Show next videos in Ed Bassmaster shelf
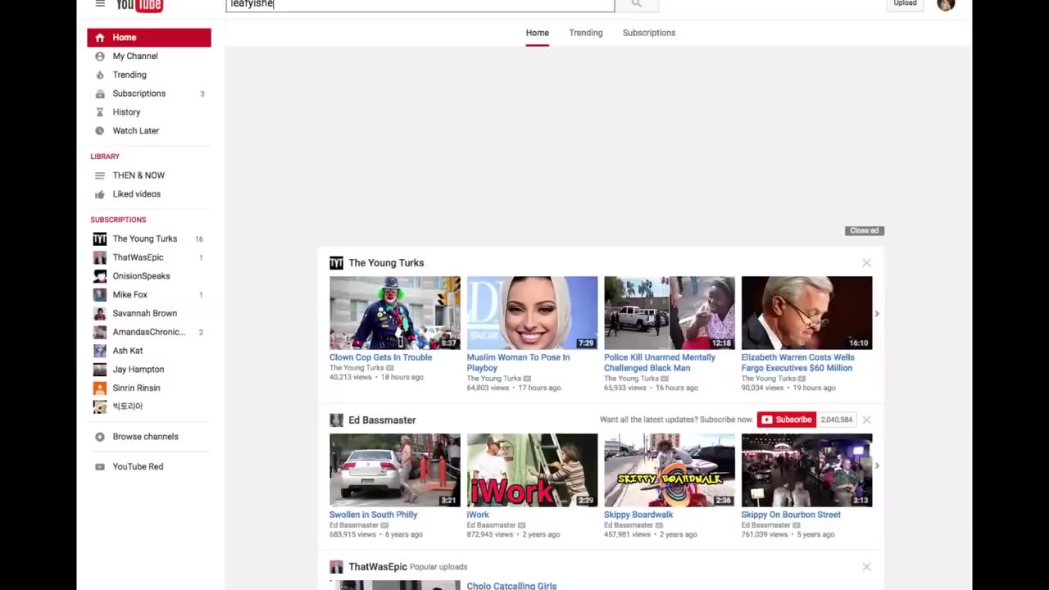Screen dimensions: 1049x590 click(877, 465)
